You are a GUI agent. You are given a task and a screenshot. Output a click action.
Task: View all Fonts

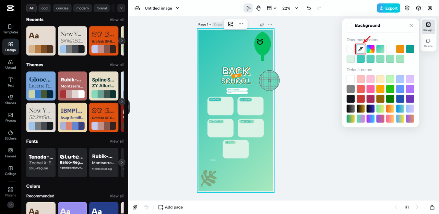117,141
